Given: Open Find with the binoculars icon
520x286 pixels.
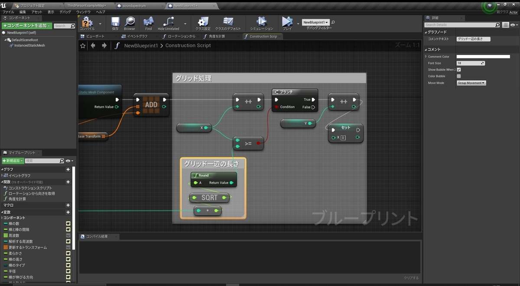Looking at the screenshot, I should click(149, 23).
